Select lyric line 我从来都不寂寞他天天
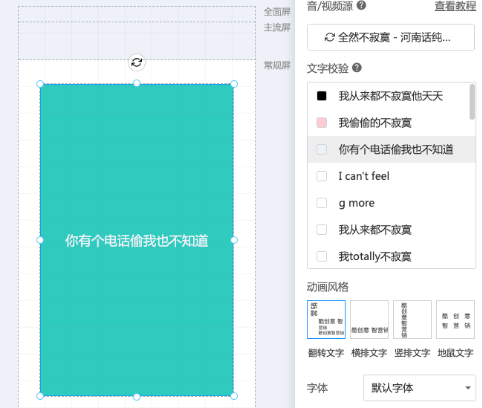This screenshot has width=483, height=408. click(x=391, y=96)
